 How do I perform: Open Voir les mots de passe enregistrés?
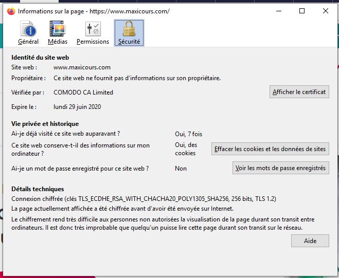tap(281, 168)
